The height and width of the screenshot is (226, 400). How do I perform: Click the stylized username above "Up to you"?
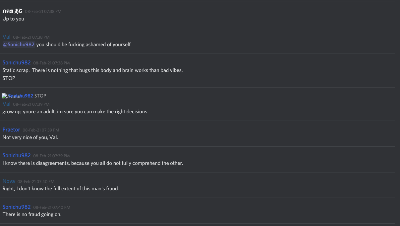[x=13, y=11]
